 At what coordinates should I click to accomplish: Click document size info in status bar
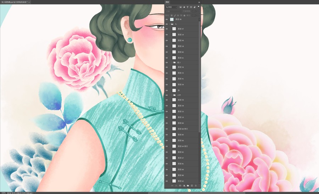[20, 193]
